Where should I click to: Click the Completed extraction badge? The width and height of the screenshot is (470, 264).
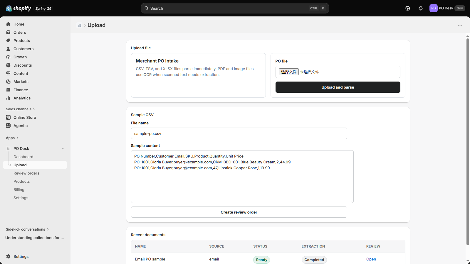(314, 260)
